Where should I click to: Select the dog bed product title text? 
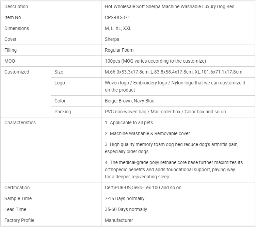point(170,7)
